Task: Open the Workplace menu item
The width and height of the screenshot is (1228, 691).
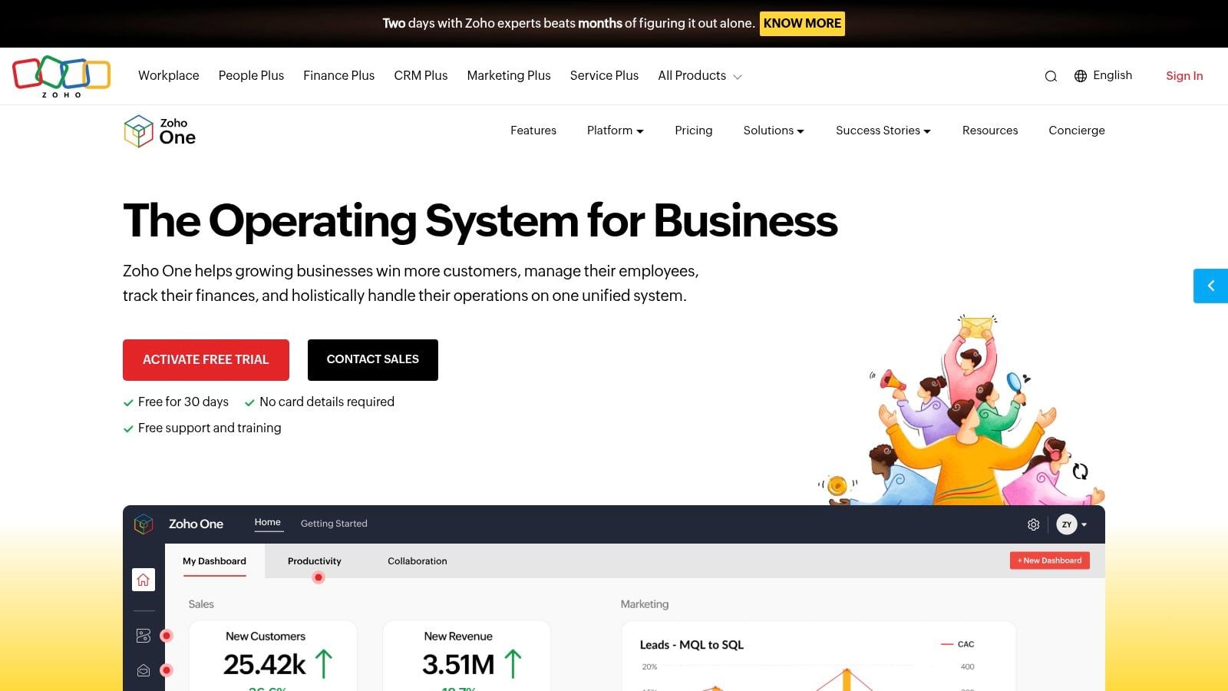Action: coord(169,75)
